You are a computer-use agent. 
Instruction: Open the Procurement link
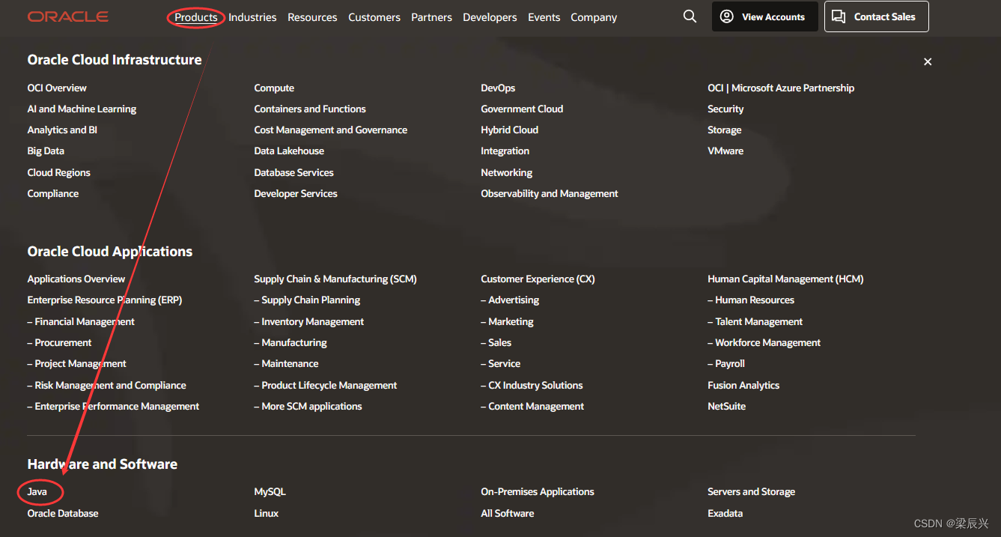point(59,342)
